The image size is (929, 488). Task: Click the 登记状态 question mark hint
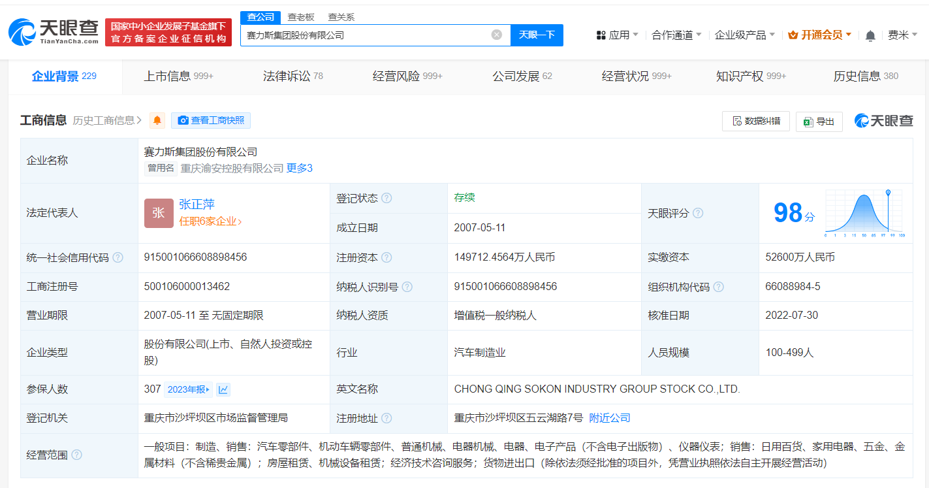[388, 198]
